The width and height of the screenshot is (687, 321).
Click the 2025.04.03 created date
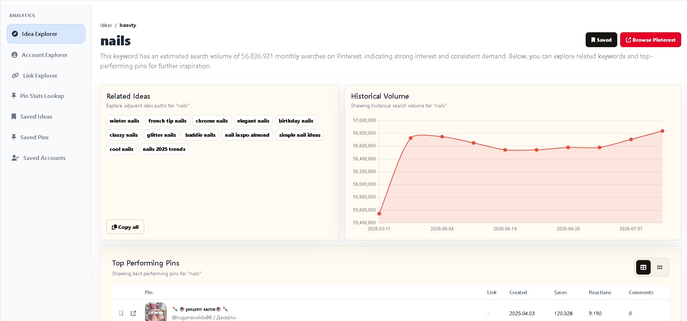click(x=522, y=313)
